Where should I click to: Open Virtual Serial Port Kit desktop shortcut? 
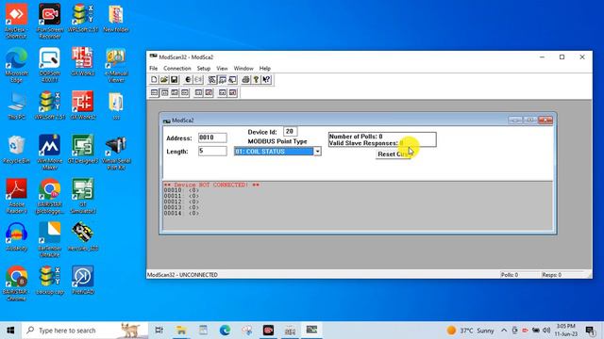point(116,153)
